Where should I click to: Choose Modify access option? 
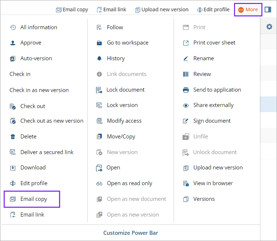point(124,121)
